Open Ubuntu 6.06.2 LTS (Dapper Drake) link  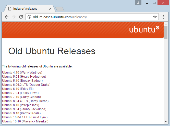pyautogui.click(x=26, y=85)
